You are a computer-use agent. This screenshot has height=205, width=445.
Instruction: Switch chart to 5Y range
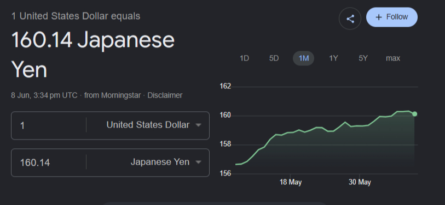click(363, 58)
